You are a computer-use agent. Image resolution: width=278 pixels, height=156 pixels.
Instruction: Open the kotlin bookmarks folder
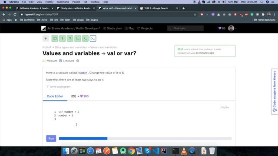(x=66, y=20)
